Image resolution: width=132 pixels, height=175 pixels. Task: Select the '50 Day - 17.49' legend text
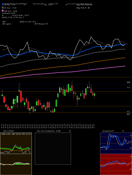(x=10, y=8)
